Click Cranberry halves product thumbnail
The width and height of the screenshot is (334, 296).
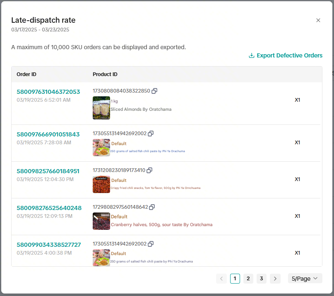[x=101, y=221]
